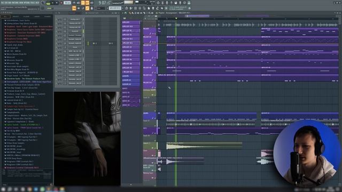
Task: Select the first DRUMS pattern in picker
Action: coord(131,76)
